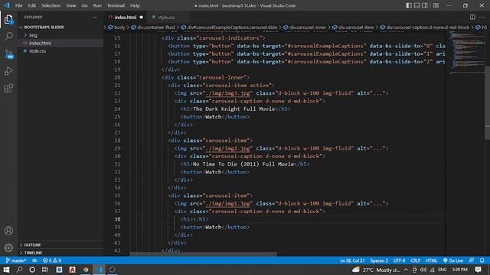490x275 pixels.
Task: Open the Go menu
Action: (x=84, y=5)
